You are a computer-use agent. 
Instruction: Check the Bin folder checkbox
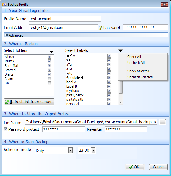[49, 83]
